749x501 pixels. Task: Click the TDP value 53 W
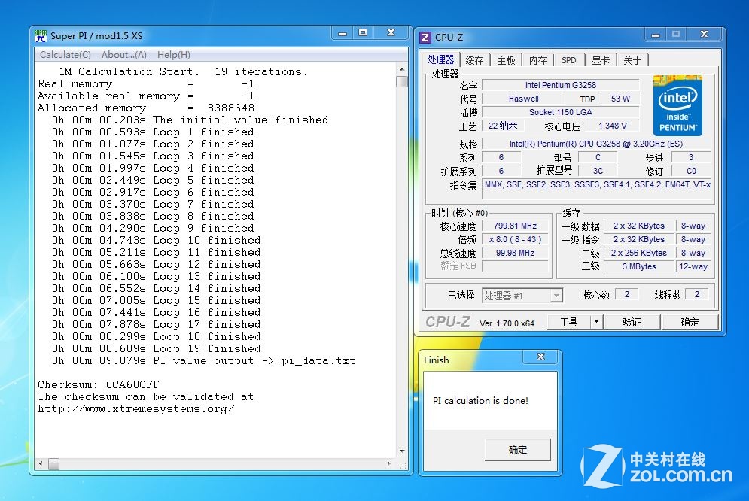(620, 99)
